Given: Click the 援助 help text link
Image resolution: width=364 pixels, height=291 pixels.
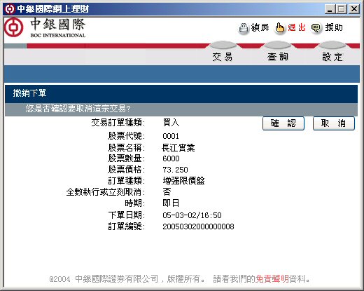Looking at the screenshot, I should [x=334, y=27].
